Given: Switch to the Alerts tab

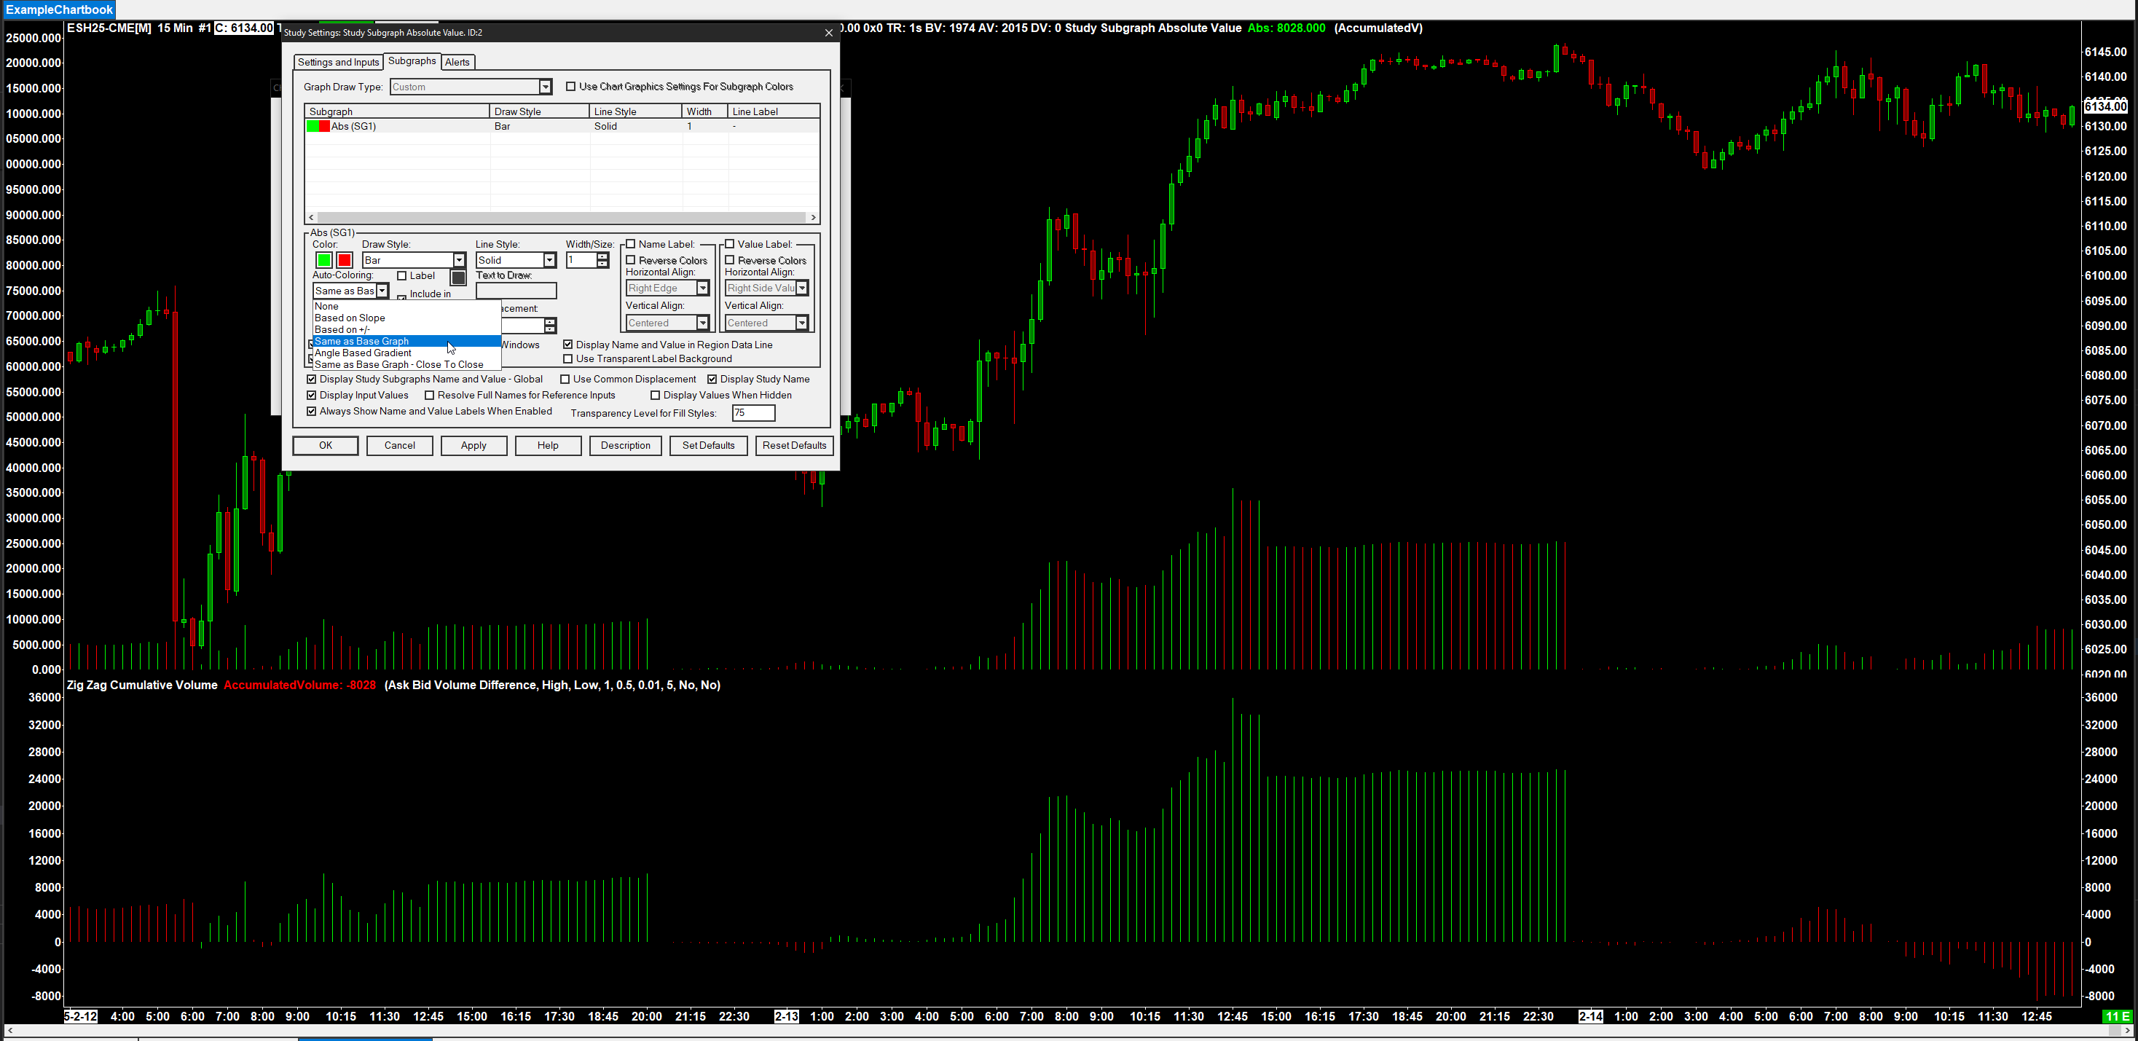Looking at the screenshot, I should pyautogui.click(x=457, y=62).
